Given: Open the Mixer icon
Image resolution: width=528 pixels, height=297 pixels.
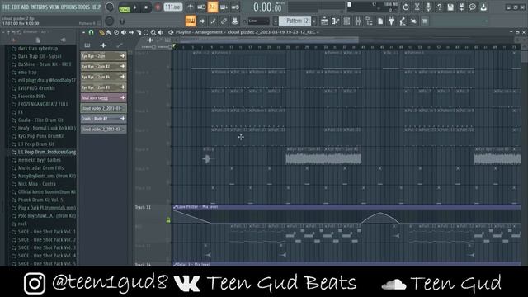Looking at the screenshot, I should (357, 21).
